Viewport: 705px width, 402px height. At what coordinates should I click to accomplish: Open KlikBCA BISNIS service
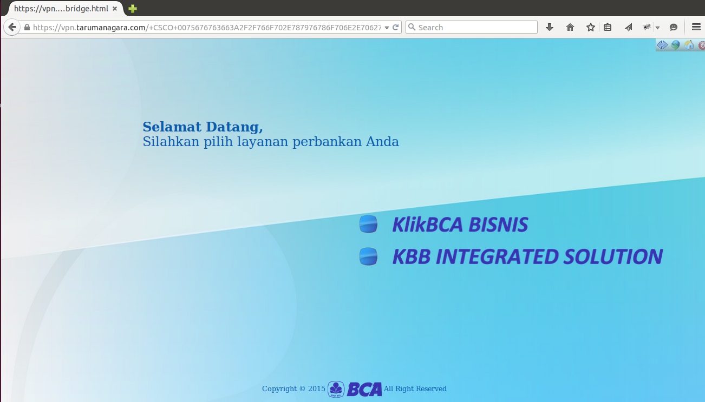tap(460, 225)
